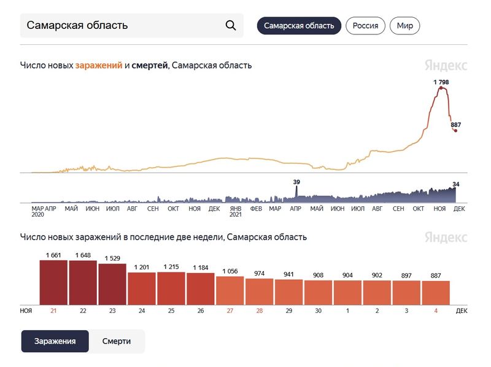Image resolution: width=491 pixels, height=367 pixels.
Task: Click the 887 endpoint on the line chart
Action: coord(455,130)
